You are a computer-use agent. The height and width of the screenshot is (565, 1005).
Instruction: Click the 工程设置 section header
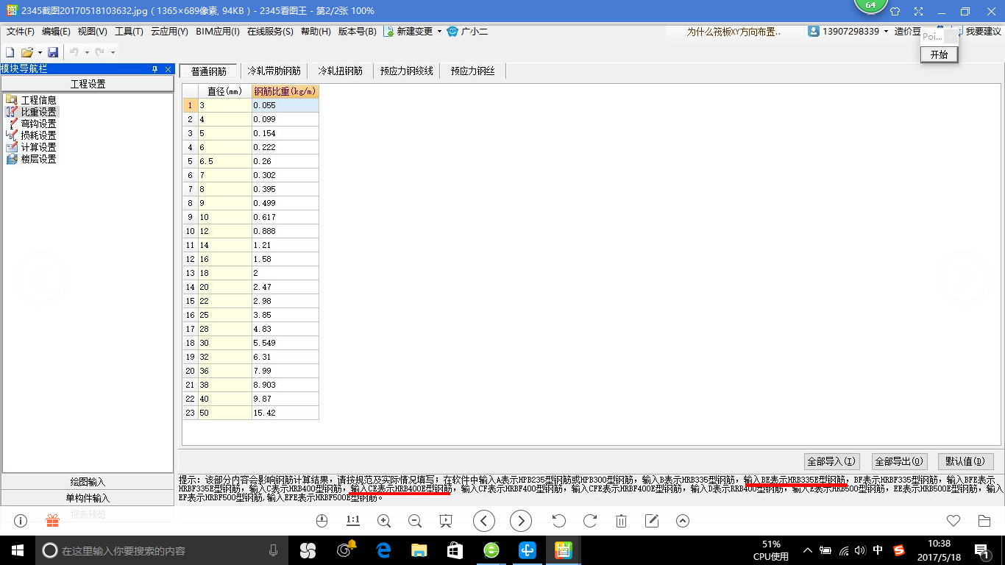[88, 84]
